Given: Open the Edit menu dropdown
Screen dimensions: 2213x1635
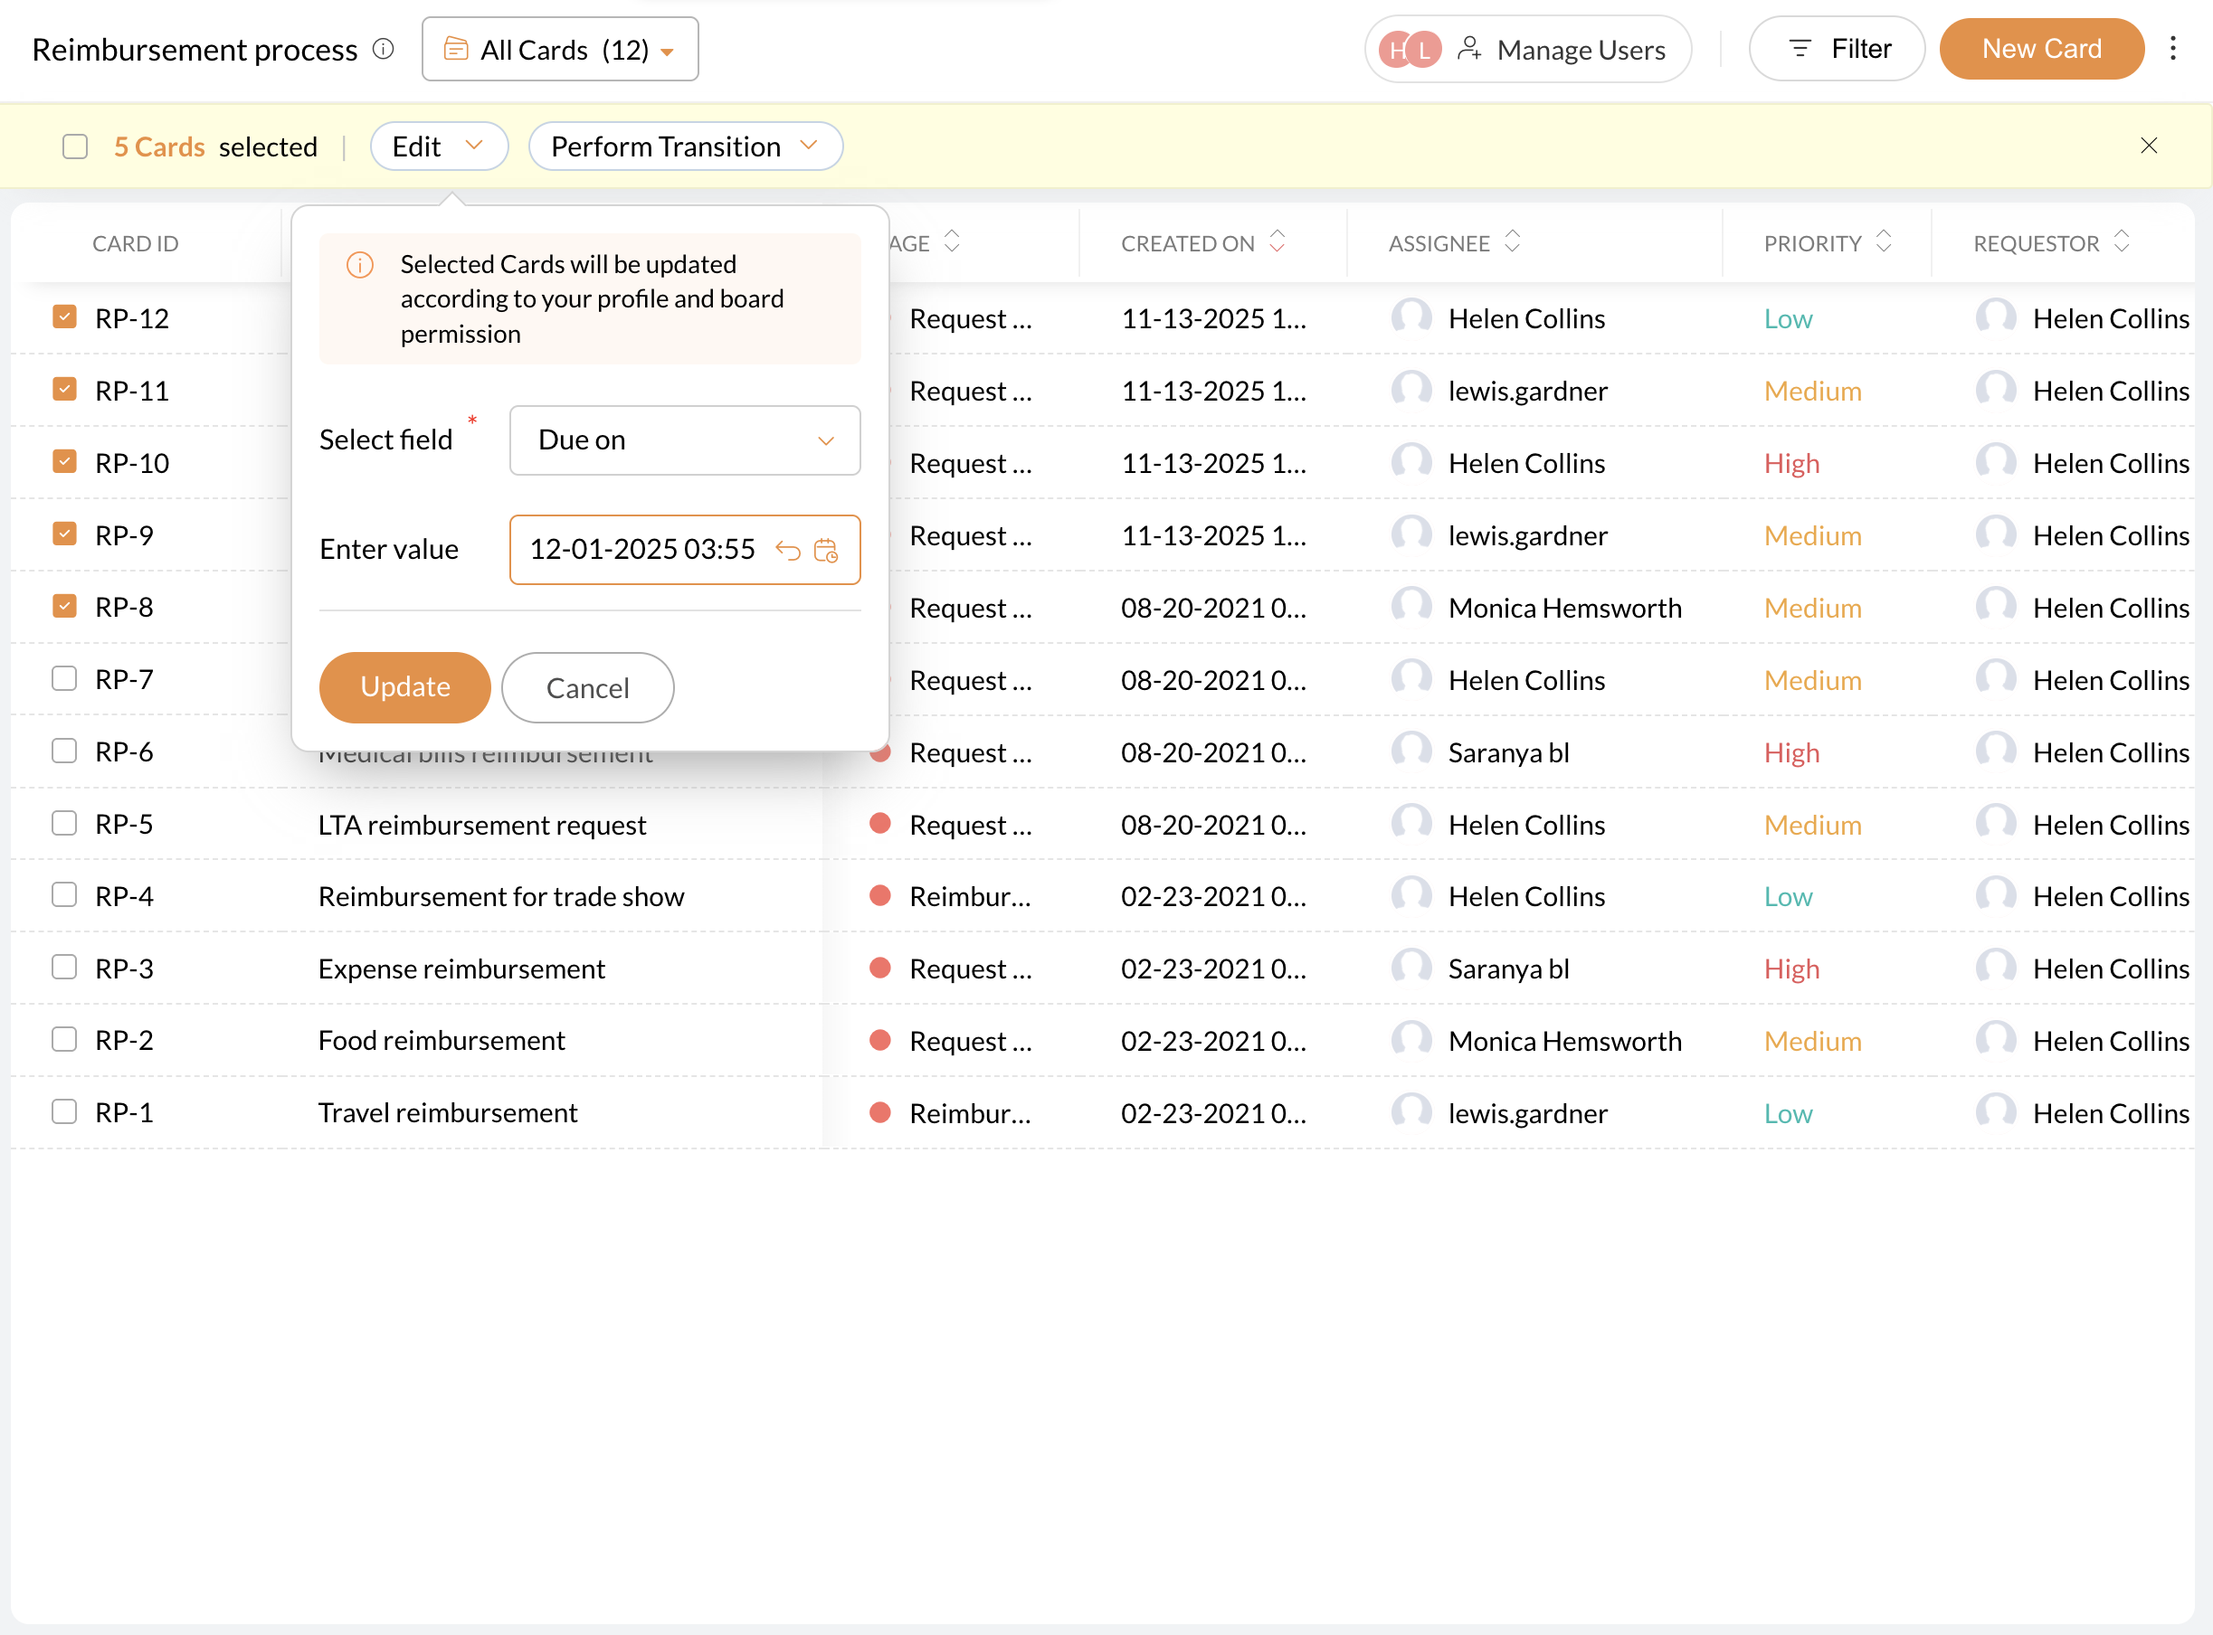Looking at the screenshot, I should (438, 146).
